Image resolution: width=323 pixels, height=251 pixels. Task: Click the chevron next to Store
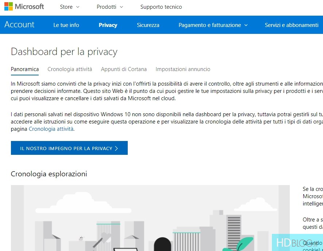[x=78, y=7]
